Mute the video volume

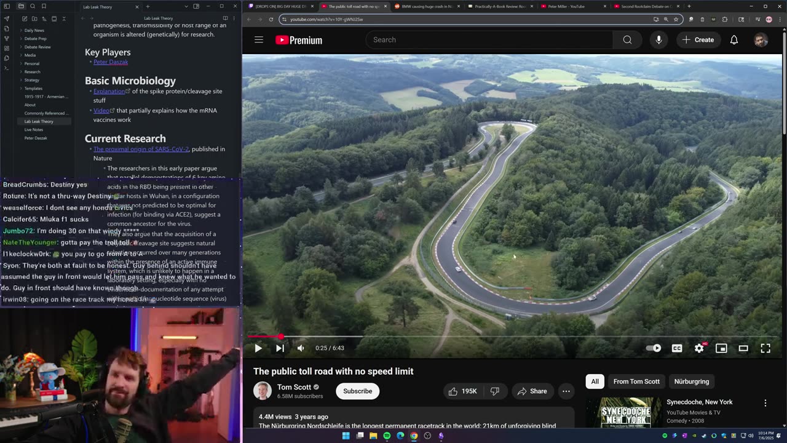301,348
